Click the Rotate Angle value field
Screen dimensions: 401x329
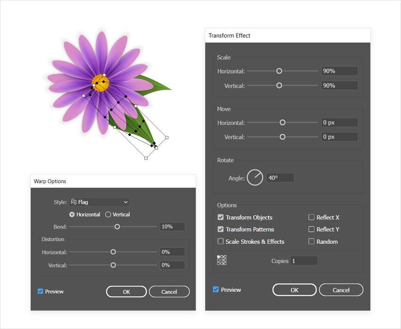[280, 178]
